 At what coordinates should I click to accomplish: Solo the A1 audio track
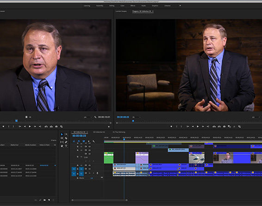point(94,173)
